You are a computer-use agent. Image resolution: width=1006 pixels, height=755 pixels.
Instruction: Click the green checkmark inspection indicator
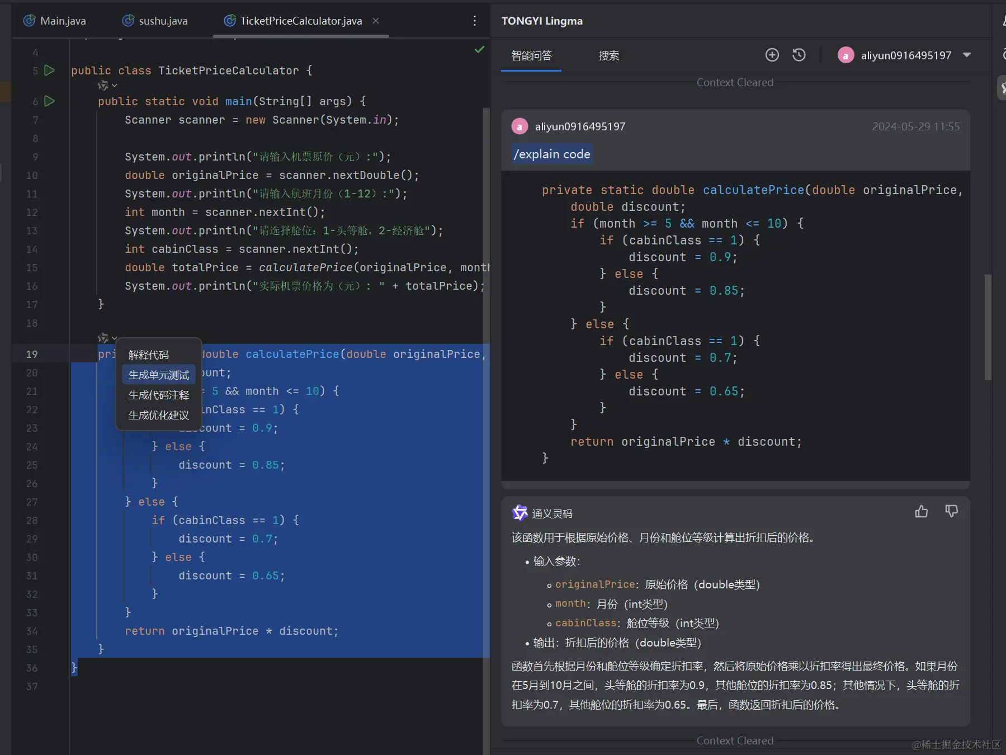click(479, 50)
